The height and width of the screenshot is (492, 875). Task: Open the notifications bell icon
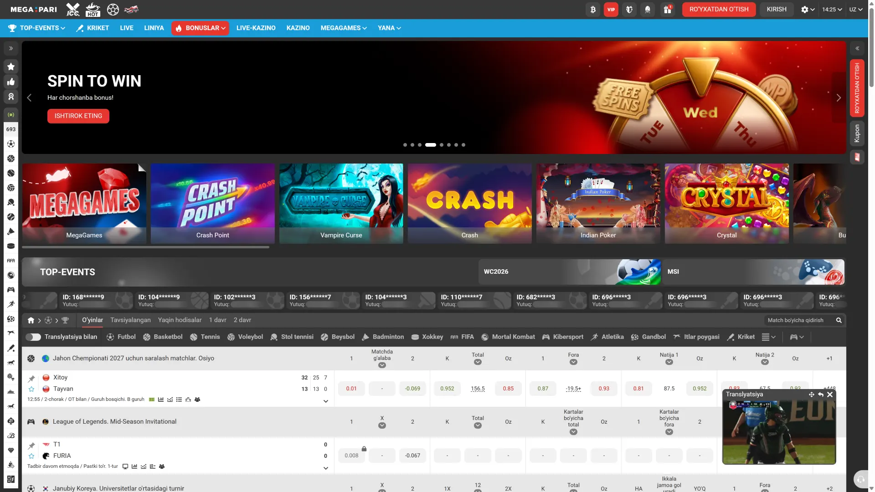648,10
